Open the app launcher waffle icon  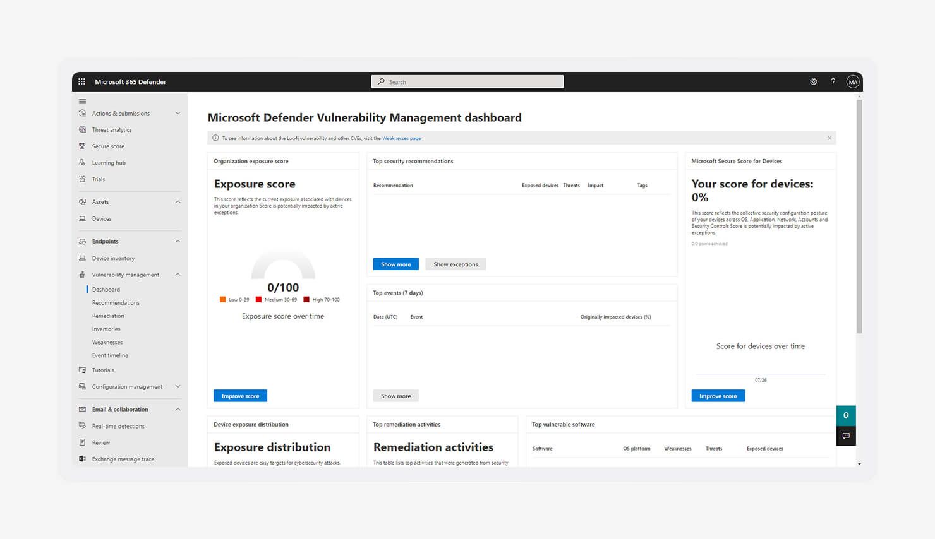point(81,81)
